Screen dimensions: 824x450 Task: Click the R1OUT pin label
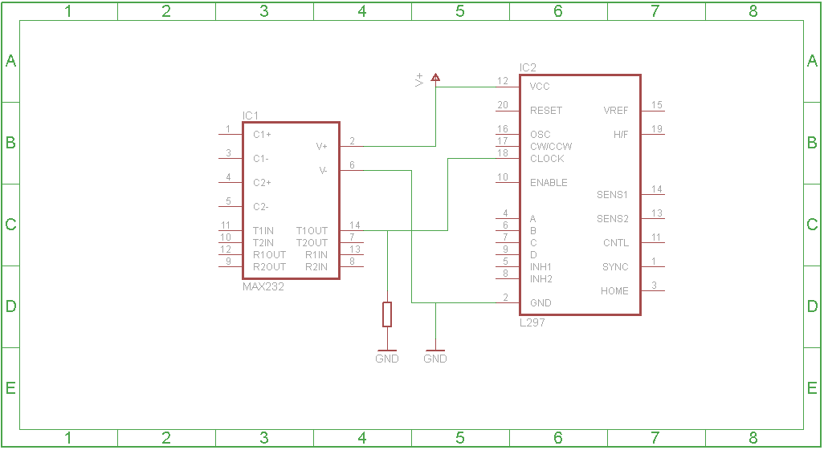tap(270, 255)
